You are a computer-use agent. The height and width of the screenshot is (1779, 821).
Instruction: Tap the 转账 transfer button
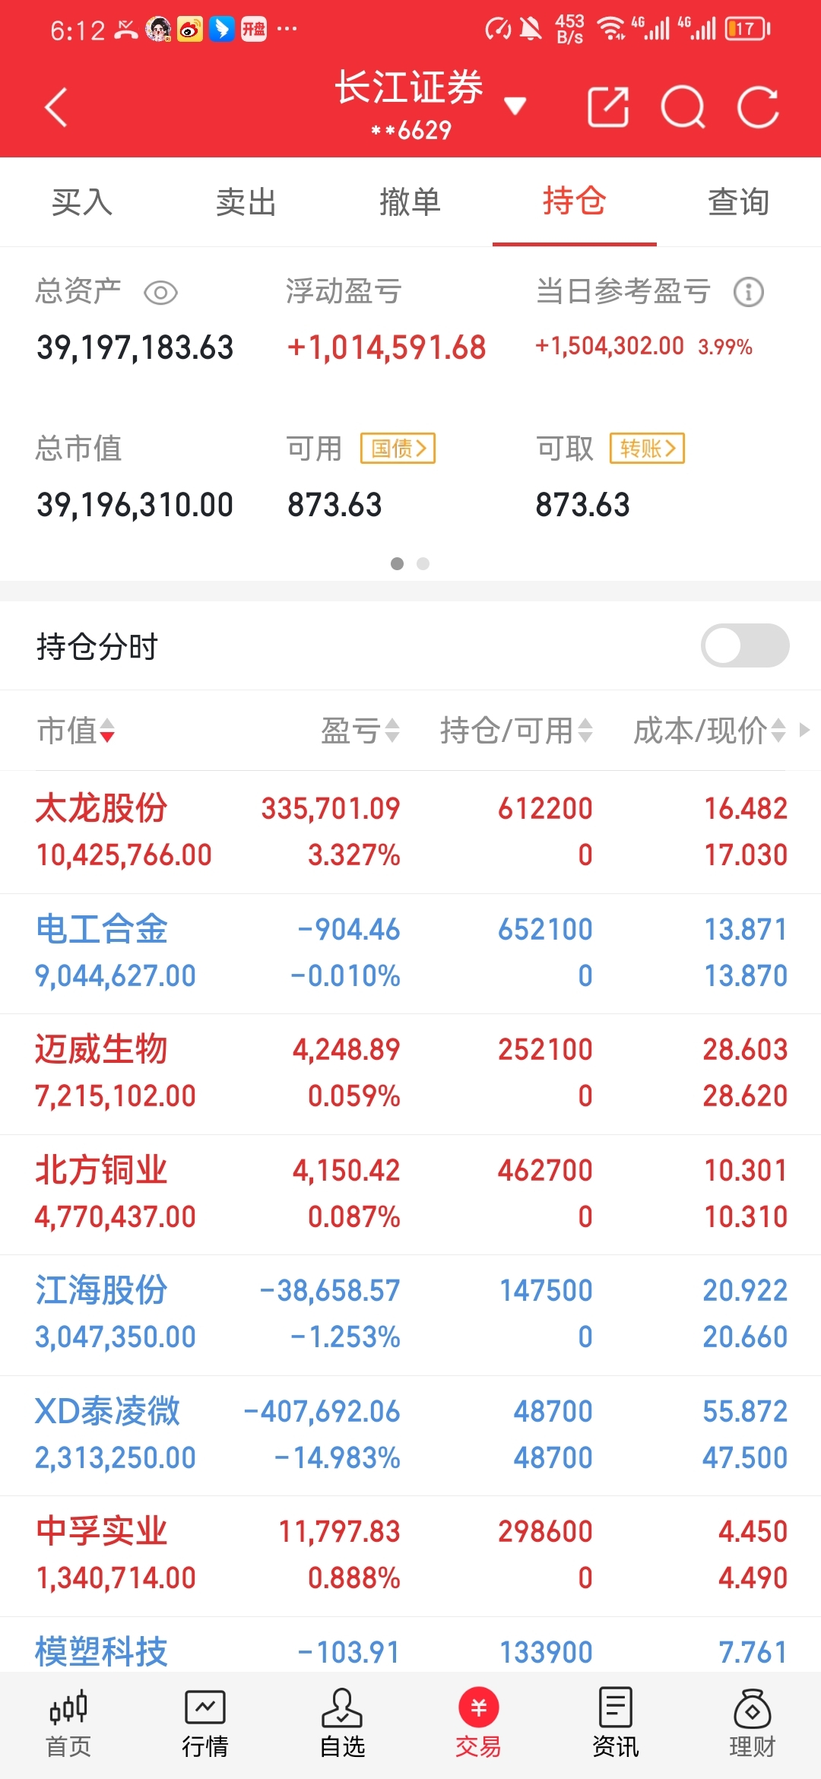tap(647, 448)
